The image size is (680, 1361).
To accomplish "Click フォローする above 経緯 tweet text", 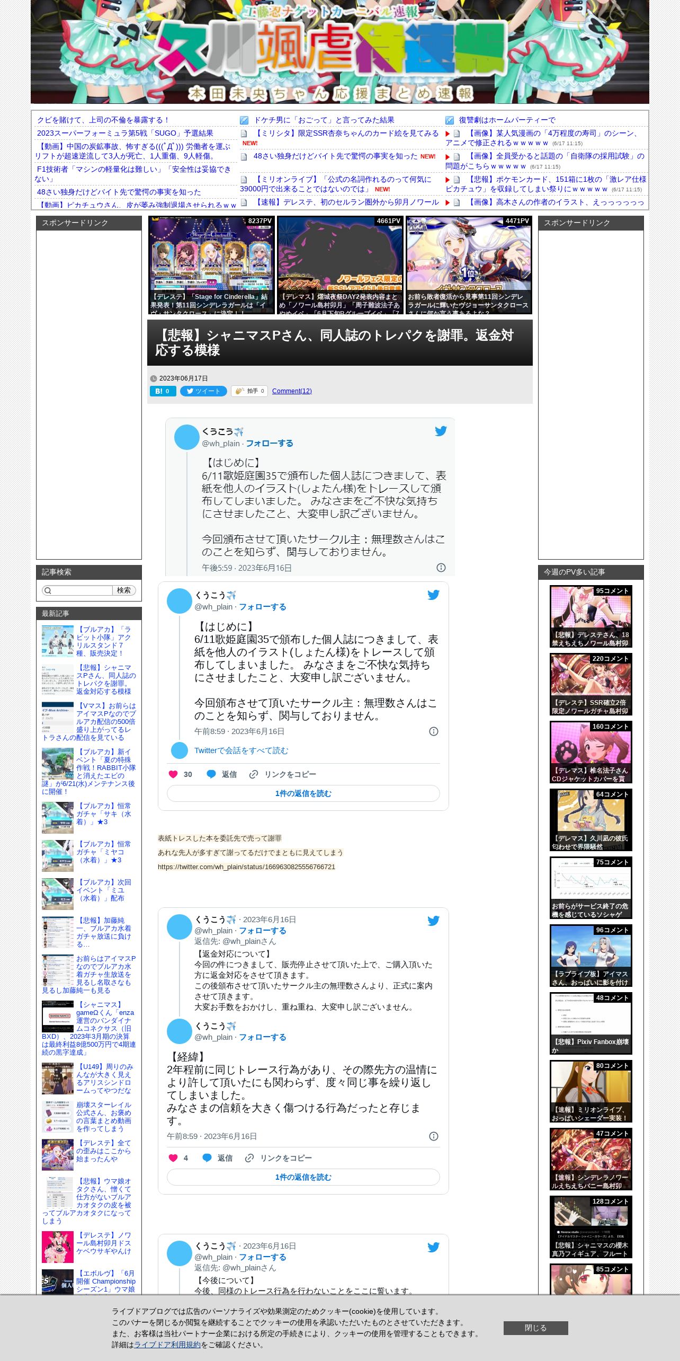I will click(x=263, y=1037).
